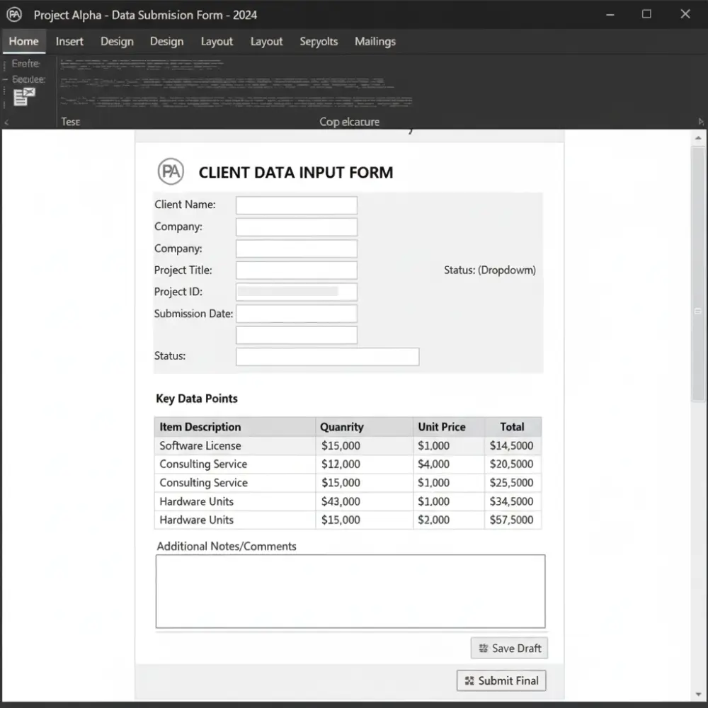The width and height of the screenshot is (708, 708).
Task: Click the PA app icon in the title bar
Action: (x=14, y=14)
